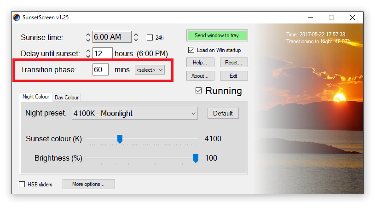Click the Reset button
Screen dimensions: 376x208
[234, 62]
